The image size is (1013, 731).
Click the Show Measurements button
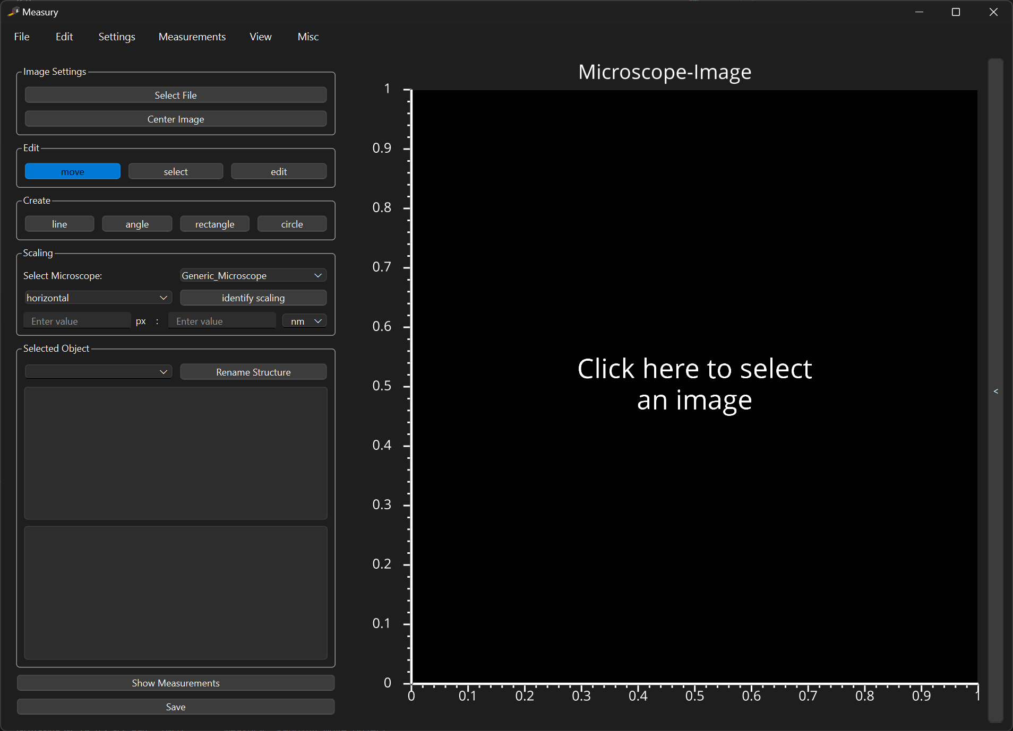[x=175, y=683]
